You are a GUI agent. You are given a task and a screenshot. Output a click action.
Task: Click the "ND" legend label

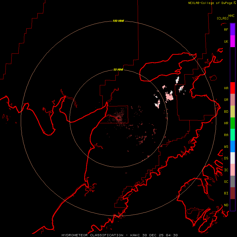pos(226,205)
